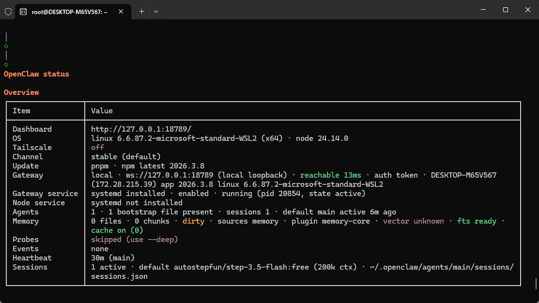The height and width of the screenshot is (303, 539).
Task: Click the Gateway row label
Action: (x=28, y=175)
